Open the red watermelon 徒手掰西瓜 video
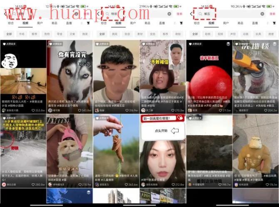The width and height of the screenshot is (279, 207). pos(209,77)
